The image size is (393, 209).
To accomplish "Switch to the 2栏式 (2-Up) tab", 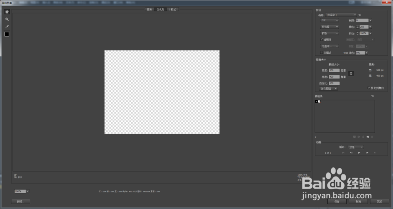I will click(x=173, y=9).
